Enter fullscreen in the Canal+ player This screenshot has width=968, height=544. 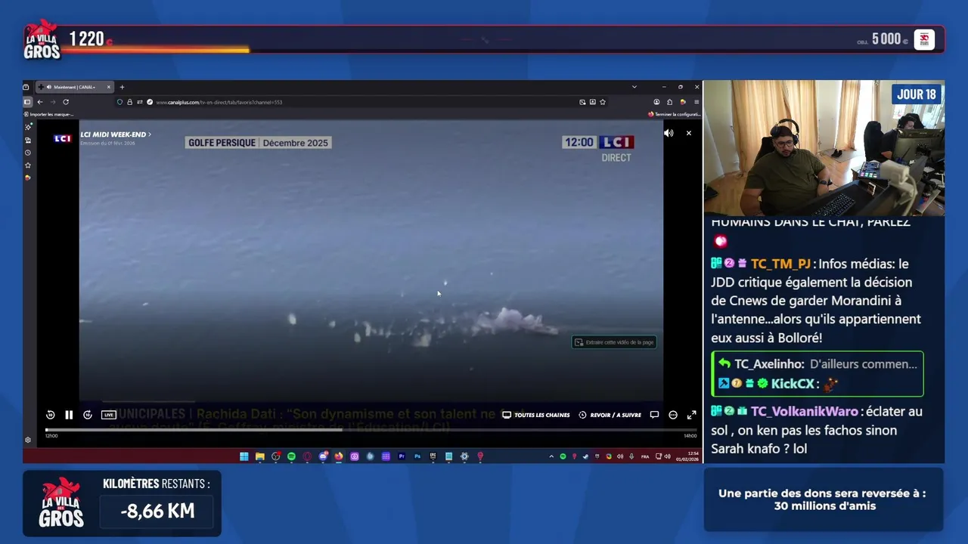coord(691,415)
